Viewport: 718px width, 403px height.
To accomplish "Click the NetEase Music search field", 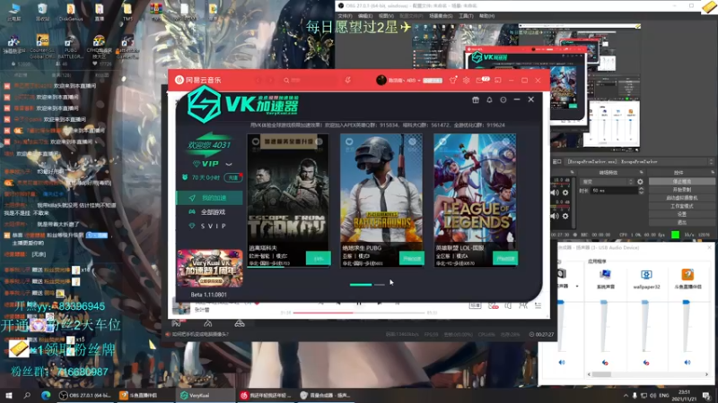I will (307, 81).
